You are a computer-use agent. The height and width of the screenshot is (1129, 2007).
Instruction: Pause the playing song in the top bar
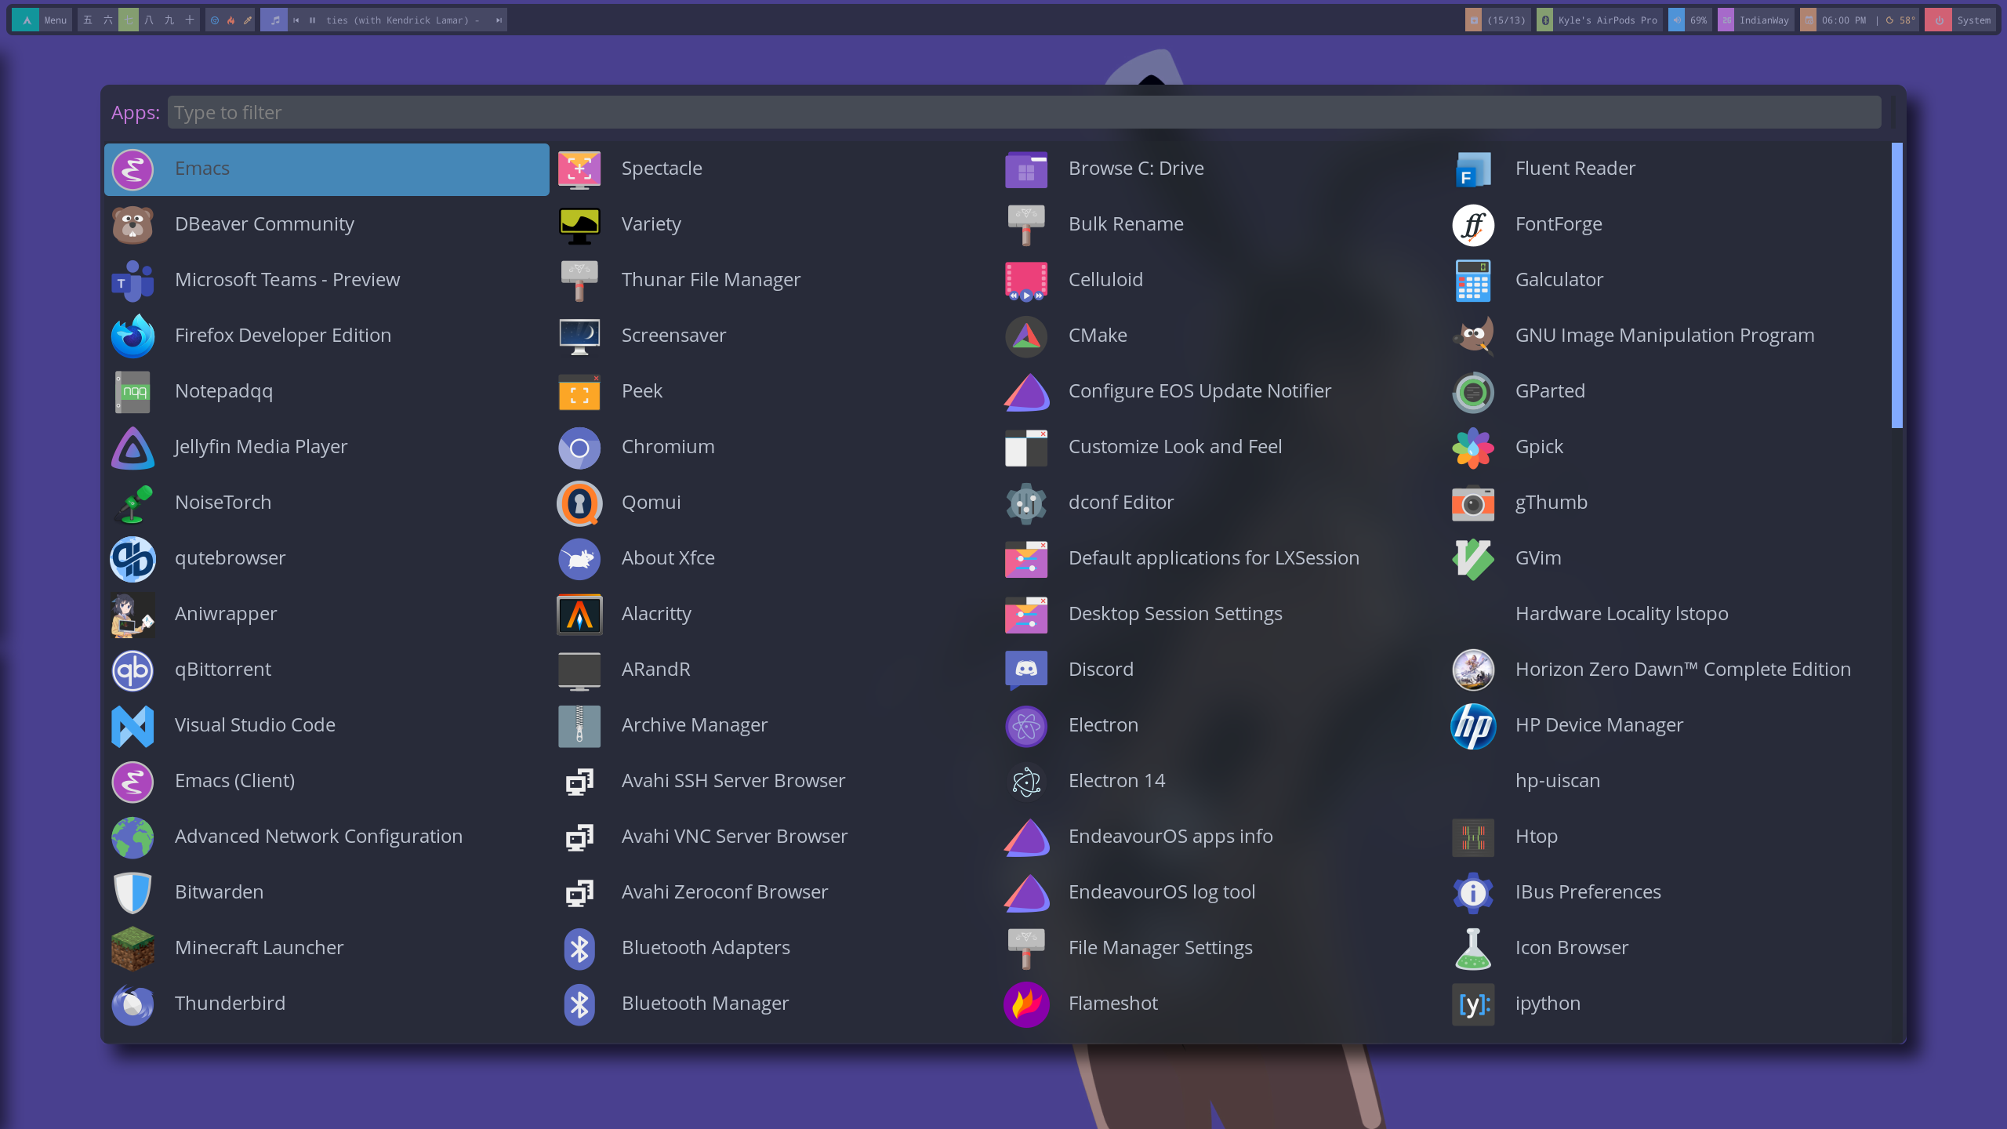[x=313, y=20]
